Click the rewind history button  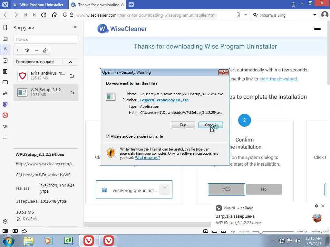(26, 15)
